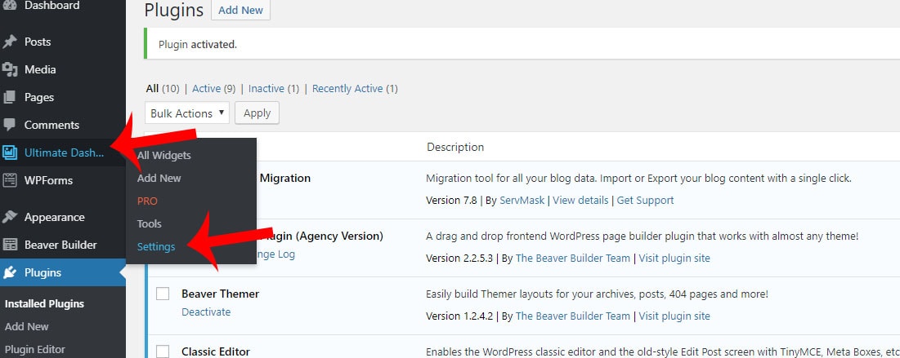900x358 pixels.
Task: Click the Posts pushpin icon
Action: coord(10,42)
